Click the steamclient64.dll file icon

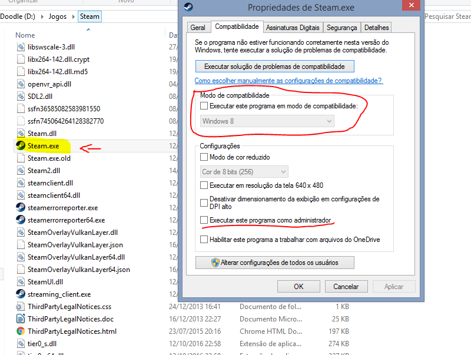coord(21,195)
